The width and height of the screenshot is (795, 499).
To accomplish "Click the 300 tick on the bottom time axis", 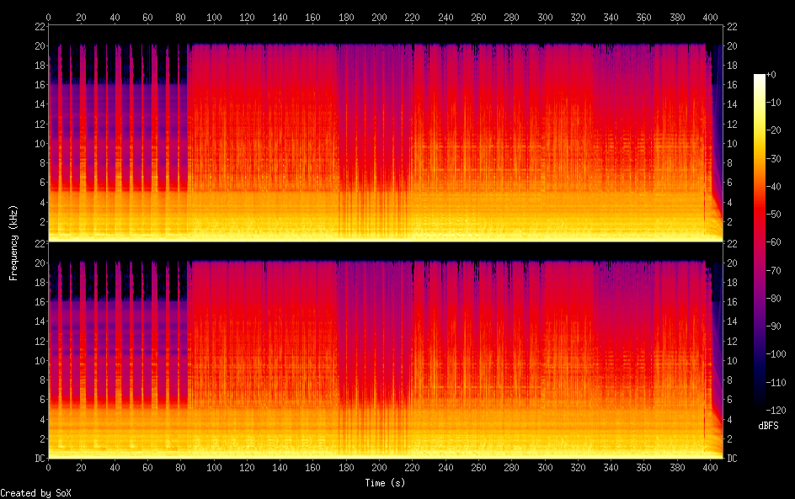I will (x=546, y=468).
